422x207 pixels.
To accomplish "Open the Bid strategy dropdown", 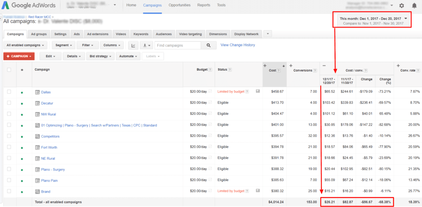I will [100, 56].
